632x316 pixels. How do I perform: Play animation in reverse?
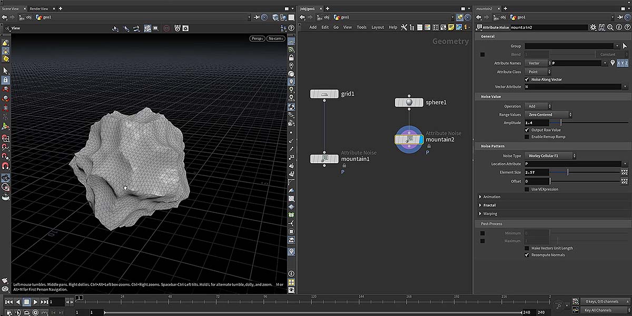pos(17,302)
